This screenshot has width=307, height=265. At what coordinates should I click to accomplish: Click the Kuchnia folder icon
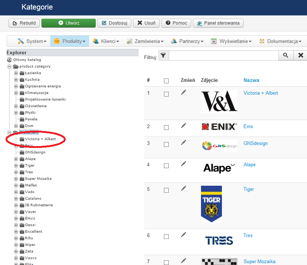coord(22,80)
